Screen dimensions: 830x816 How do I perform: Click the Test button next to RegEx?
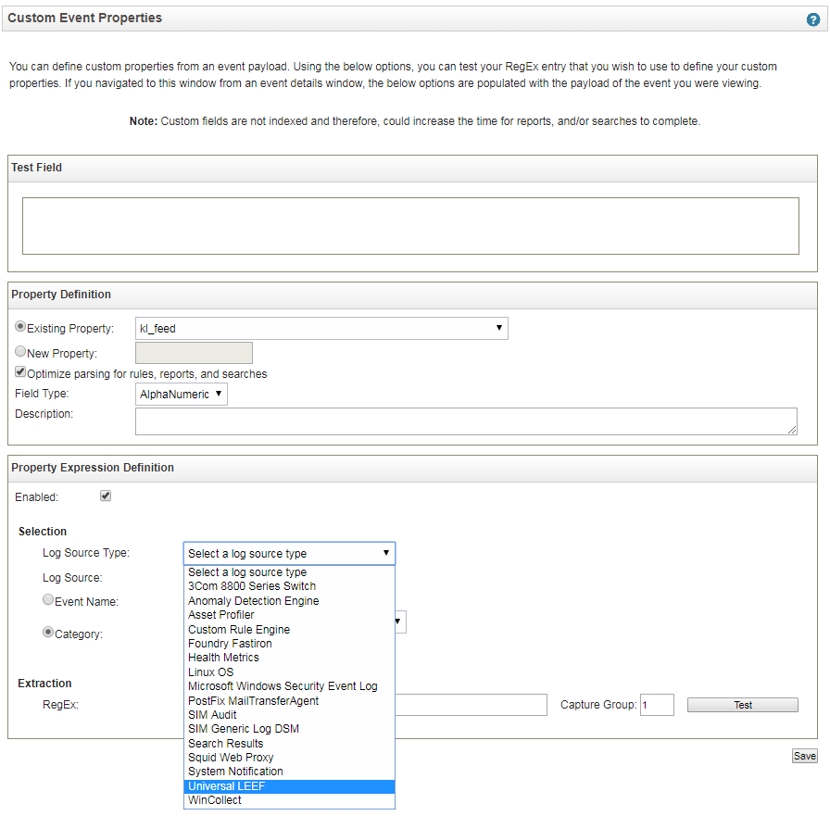tap(741, 705)
